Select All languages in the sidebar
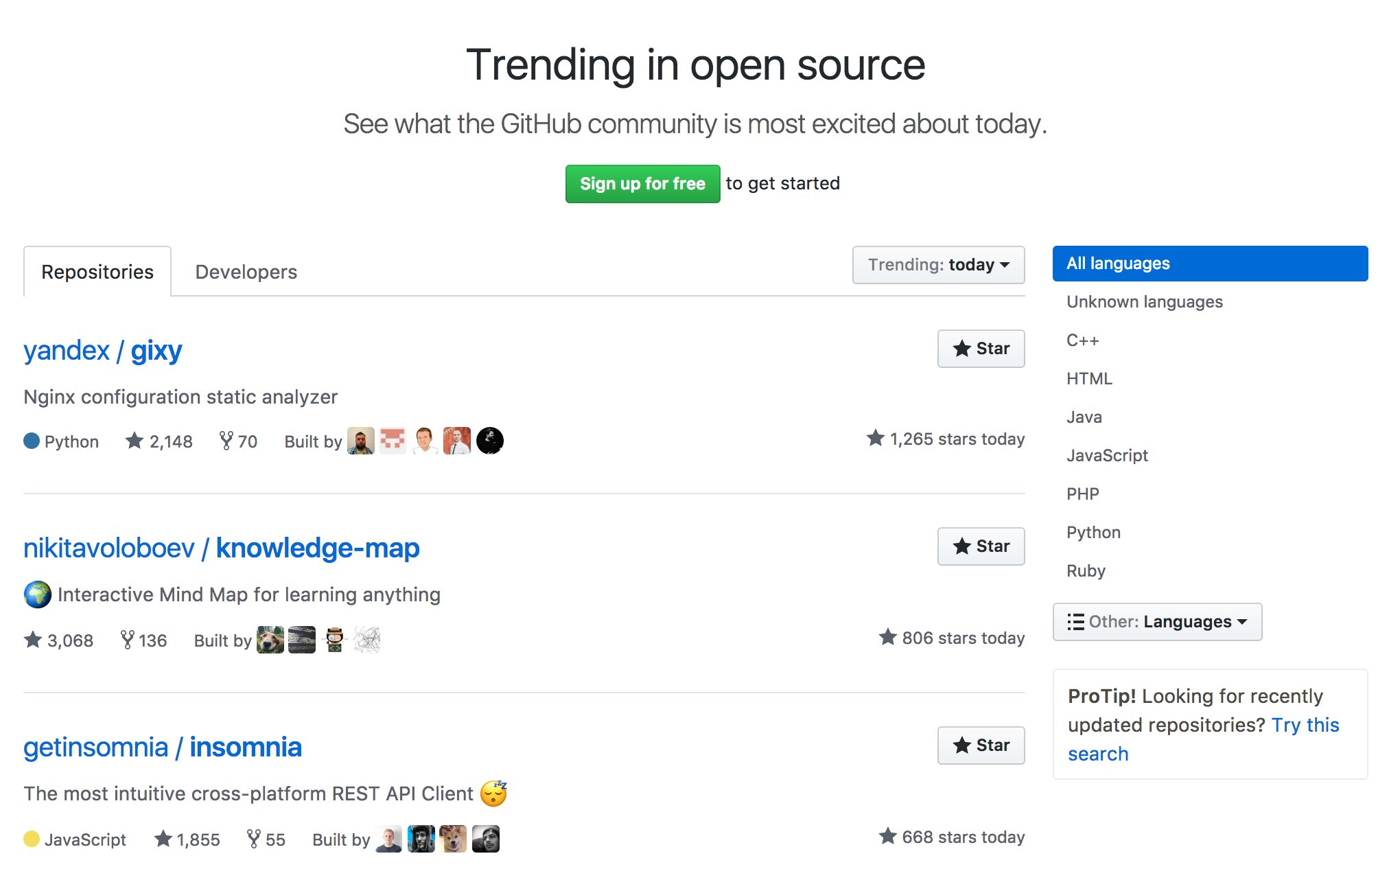This screenshot has height=880, width=1389. 1210,264
